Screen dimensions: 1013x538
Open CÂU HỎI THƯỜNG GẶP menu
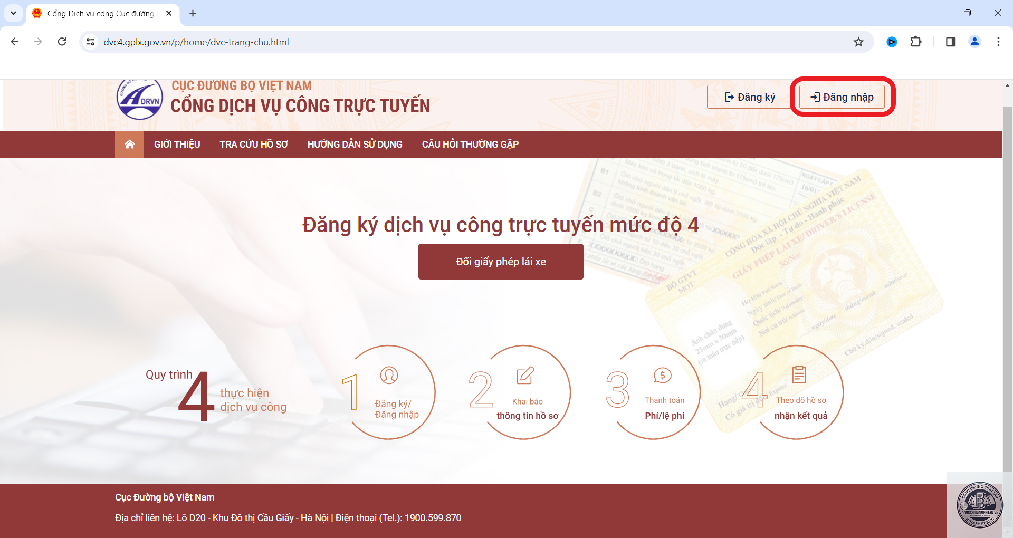[470, 145]
